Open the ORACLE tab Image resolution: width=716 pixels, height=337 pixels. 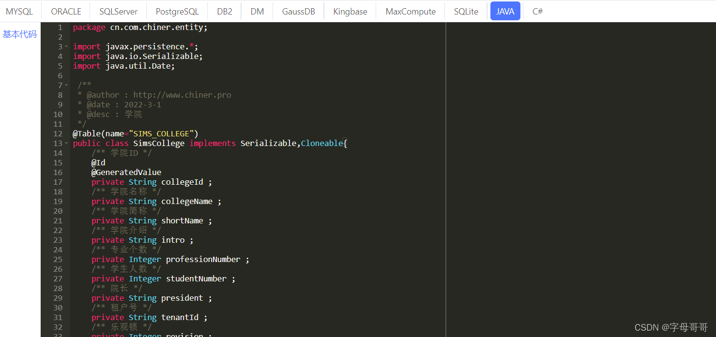(66, 12)
